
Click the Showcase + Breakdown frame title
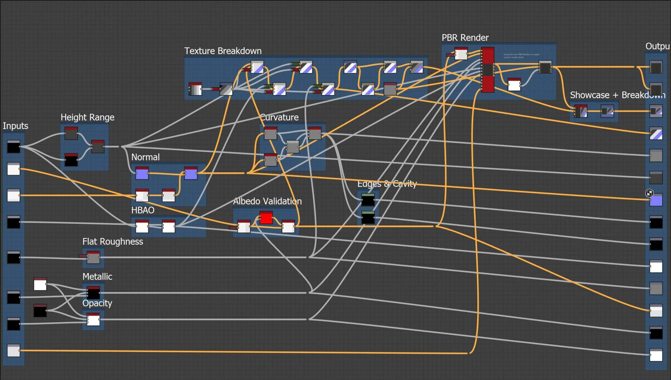point(617,95)
